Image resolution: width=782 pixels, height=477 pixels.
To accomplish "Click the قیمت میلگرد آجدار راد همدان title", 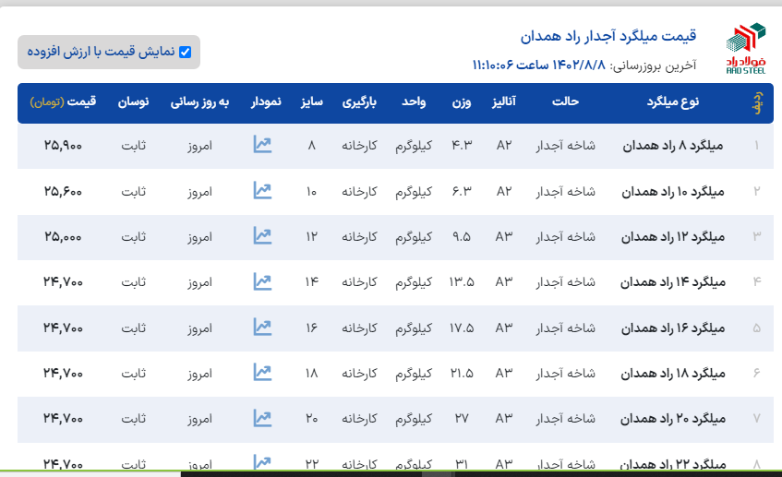I will (608, 37).
